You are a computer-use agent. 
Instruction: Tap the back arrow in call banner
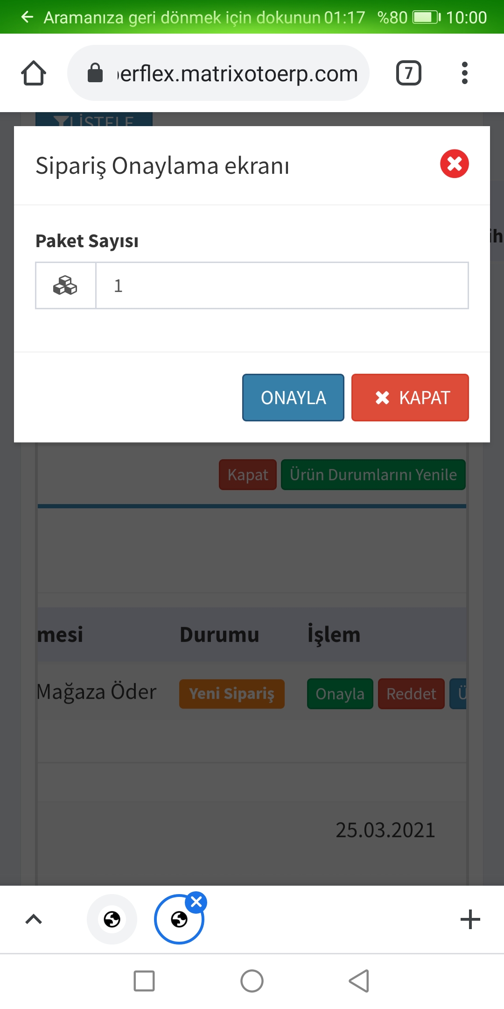tap(27, 17)
